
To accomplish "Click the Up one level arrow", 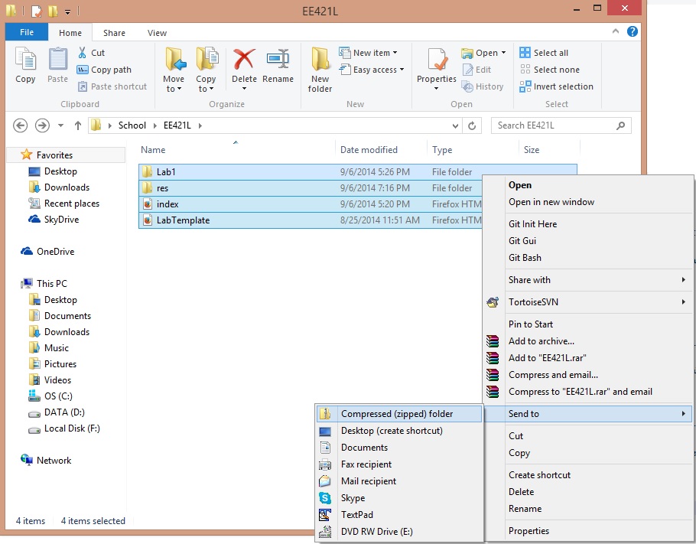I will tap(77, 125).
